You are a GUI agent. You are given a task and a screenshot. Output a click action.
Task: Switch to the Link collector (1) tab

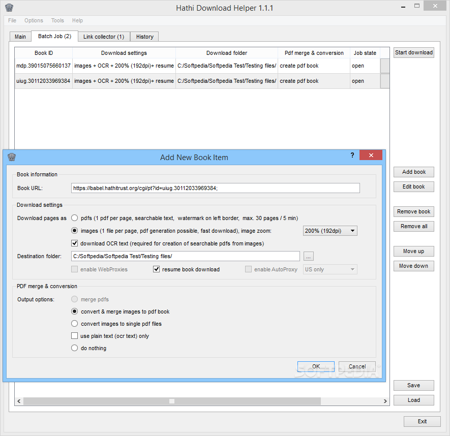(x=104, y=37)
